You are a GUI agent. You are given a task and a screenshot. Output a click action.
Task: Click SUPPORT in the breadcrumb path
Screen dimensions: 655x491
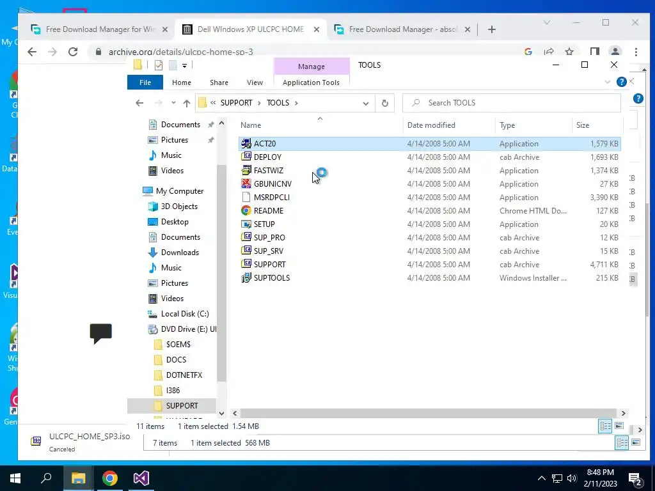(x=236, y=103)
